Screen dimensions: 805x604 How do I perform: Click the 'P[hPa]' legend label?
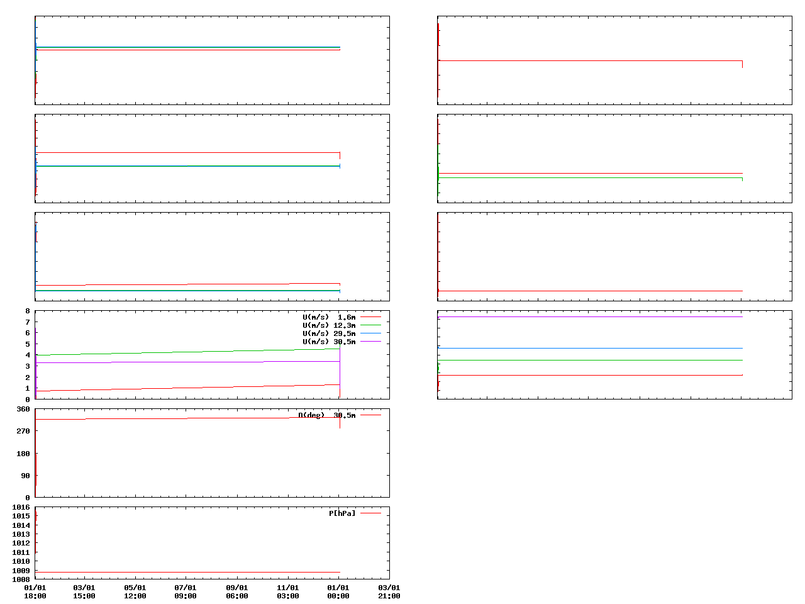(342, 513)
